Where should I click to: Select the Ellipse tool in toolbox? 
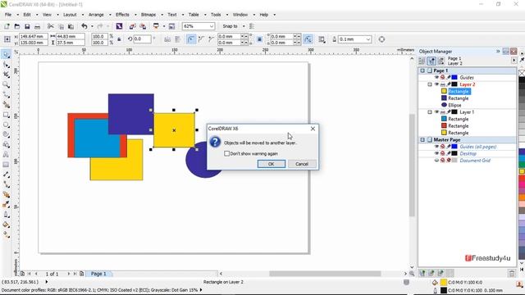point(6,125)
